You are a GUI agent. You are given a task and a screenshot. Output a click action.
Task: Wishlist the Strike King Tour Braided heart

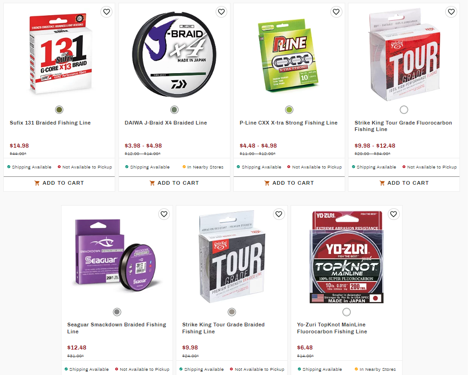tap(279, 214)
